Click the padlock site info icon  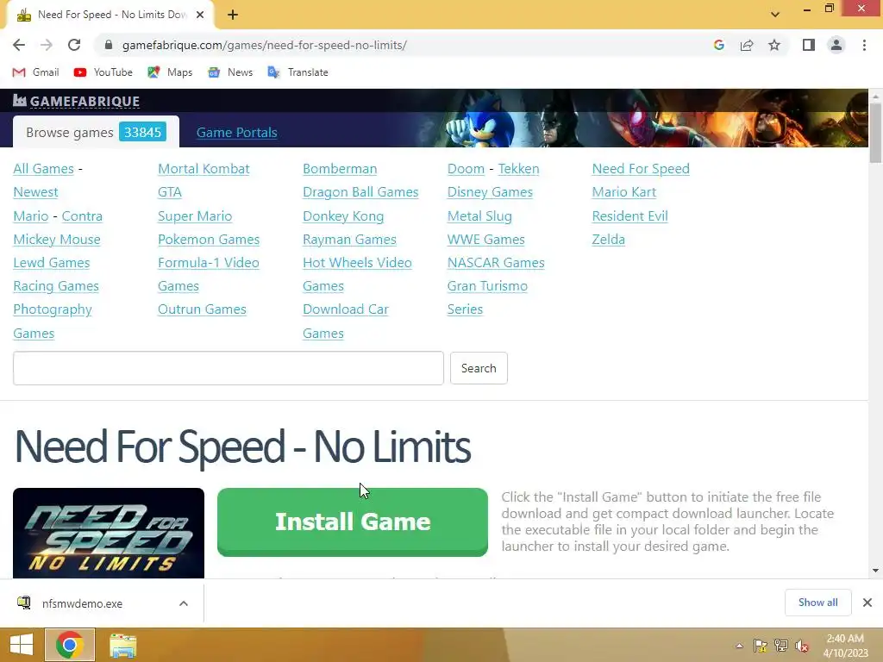pyautogui.click(x=109, y=45)
